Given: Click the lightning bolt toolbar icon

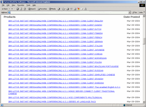Looking at the screenshot, I should point(82,9).
